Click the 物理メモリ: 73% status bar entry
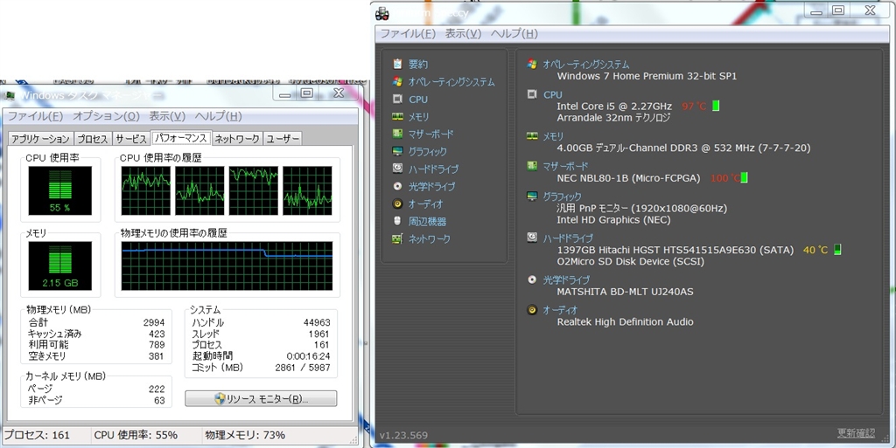896x448 pixels. tap(245, 435)
